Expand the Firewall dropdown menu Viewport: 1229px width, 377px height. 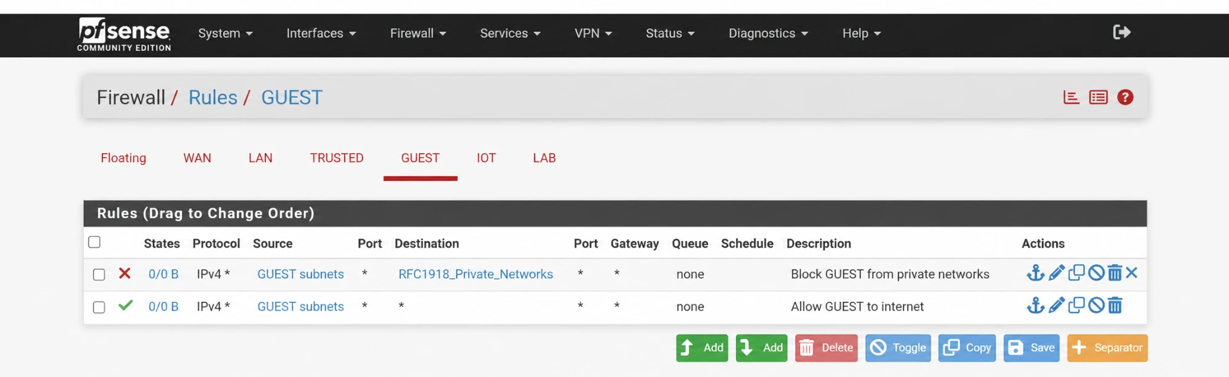(x=418, y=33)
